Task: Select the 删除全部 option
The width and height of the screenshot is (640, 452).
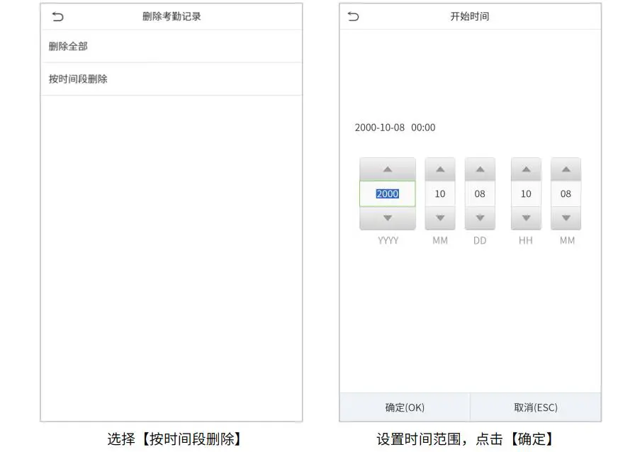Action: coord(172,46)
